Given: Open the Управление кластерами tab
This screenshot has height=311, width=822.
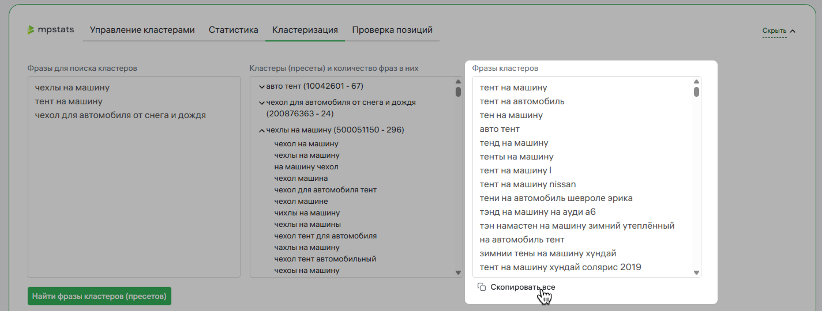Looking at the screenshot, I should tap(142, 30).
